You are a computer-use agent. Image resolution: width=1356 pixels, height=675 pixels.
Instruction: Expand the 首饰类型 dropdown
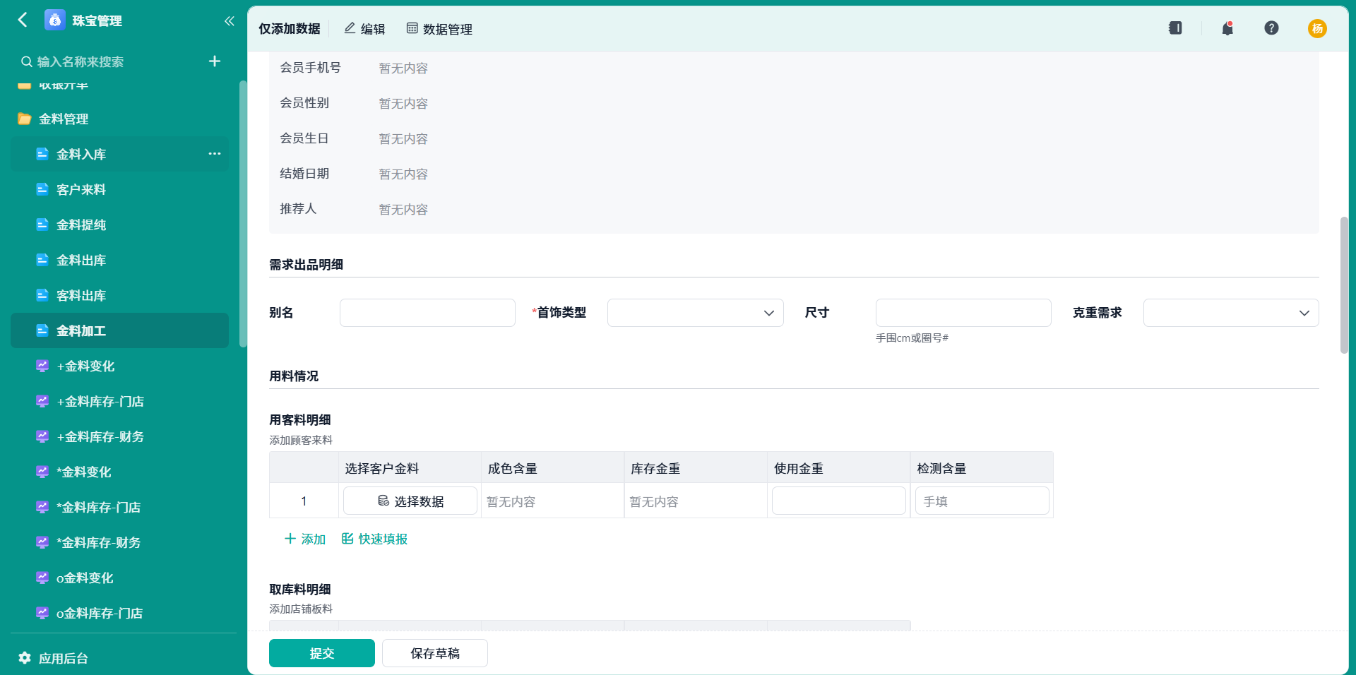696,313
